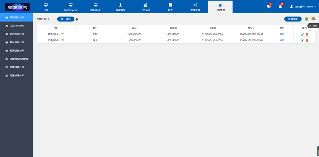Open the 报表 tab
The image size is (319, 157).
[x=170, y=7]
